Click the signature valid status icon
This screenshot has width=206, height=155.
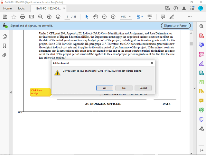(x=5, y=26)
